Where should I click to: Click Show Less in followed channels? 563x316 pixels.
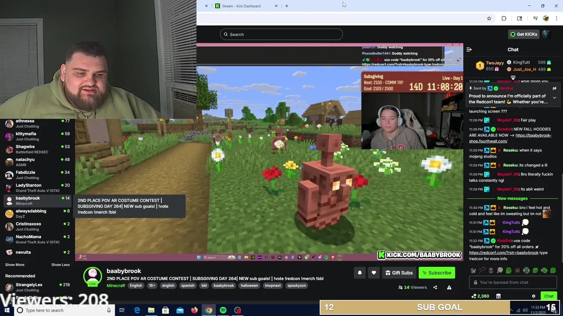60,265
